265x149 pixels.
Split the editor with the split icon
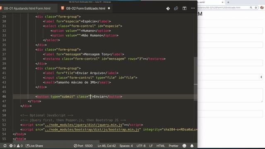[x=184, y=8]
